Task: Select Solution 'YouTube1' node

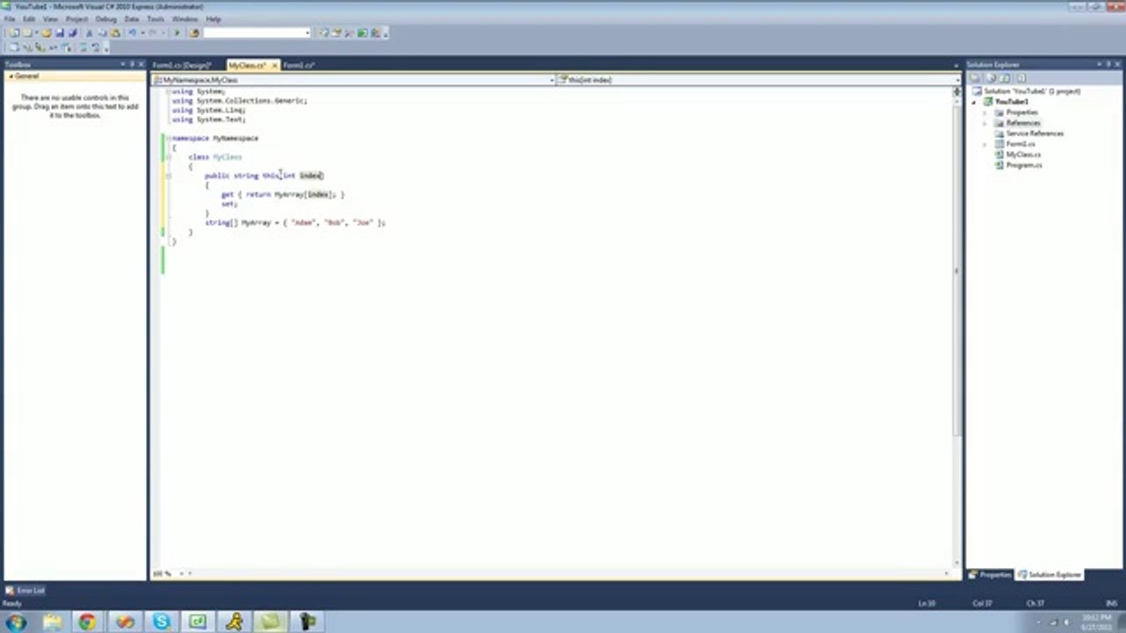Action: tap(1032, 91)
